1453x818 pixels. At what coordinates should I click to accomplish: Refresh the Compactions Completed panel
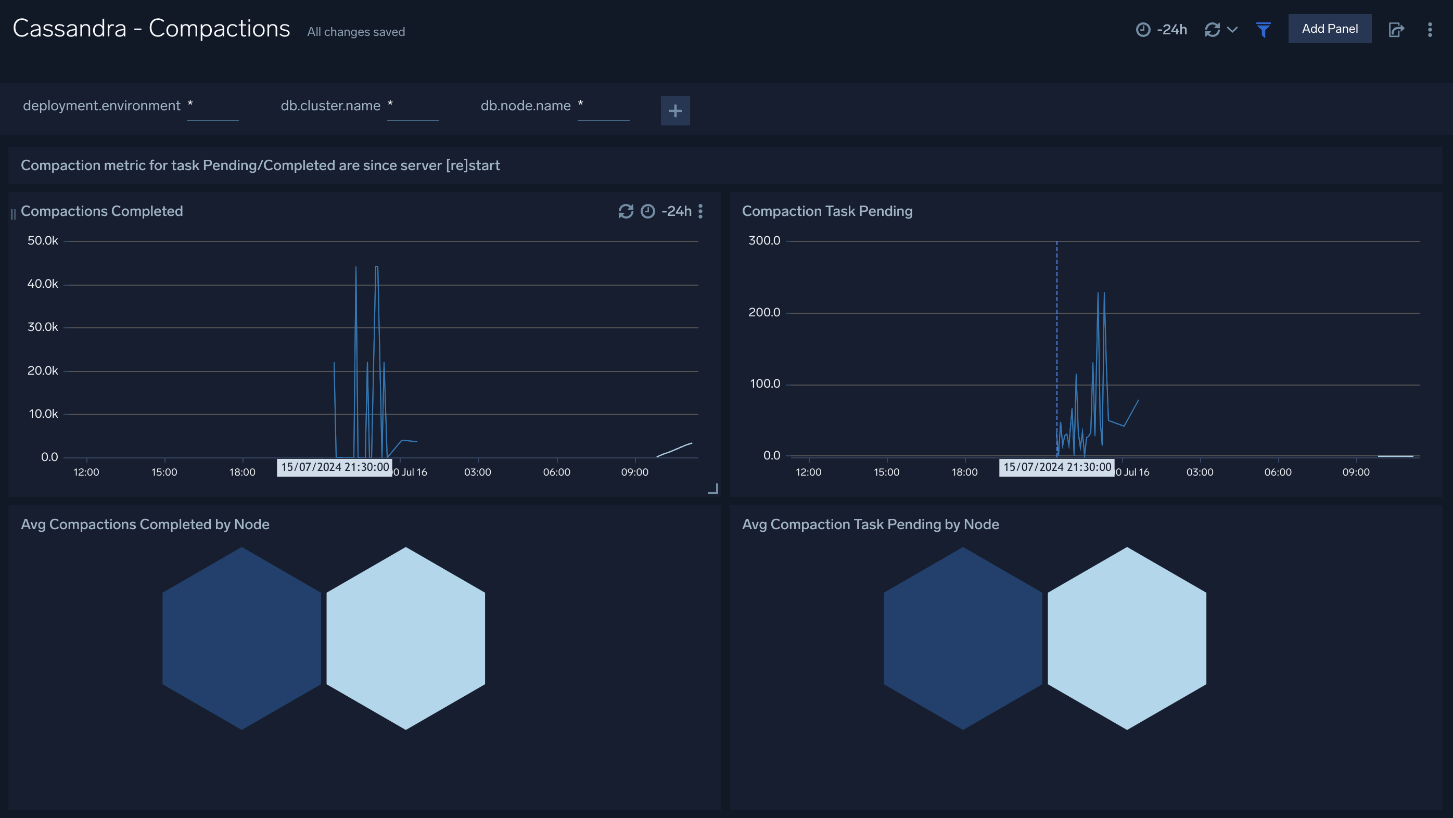pos(626,211)
